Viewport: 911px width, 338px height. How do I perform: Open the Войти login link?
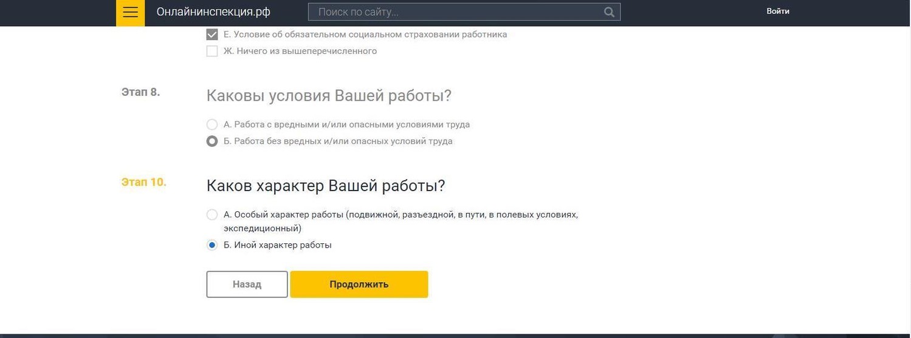pyautogui.click(x=777, y=11)
